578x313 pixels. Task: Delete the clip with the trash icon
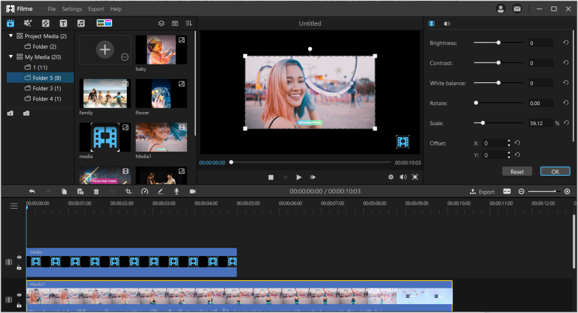(97, 192)
